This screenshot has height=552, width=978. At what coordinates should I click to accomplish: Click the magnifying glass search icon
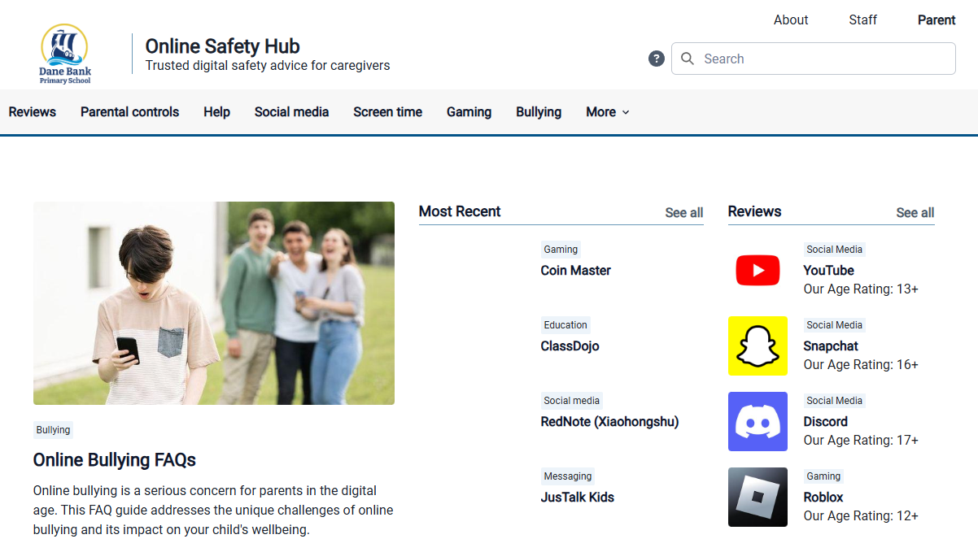click(x=688, y=59)
